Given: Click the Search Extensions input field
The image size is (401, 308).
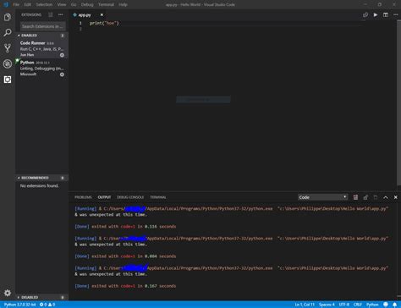Looking at the screenshot, I should coord(43,26).
